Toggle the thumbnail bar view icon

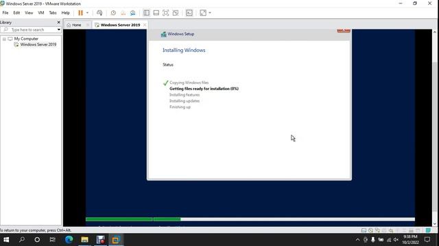pos(156,13)
